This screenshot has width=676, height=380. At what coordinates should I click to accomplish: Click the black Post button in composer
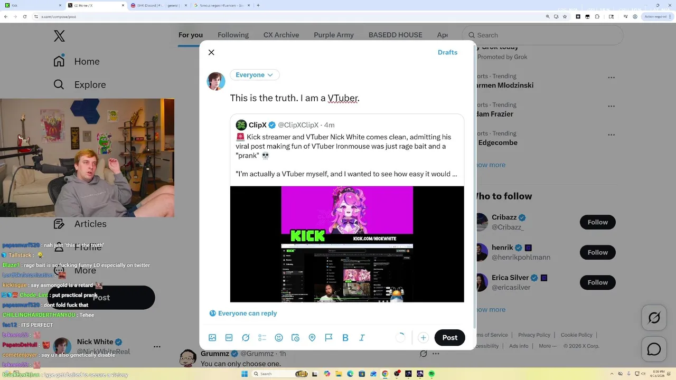(x=450, y=338)
